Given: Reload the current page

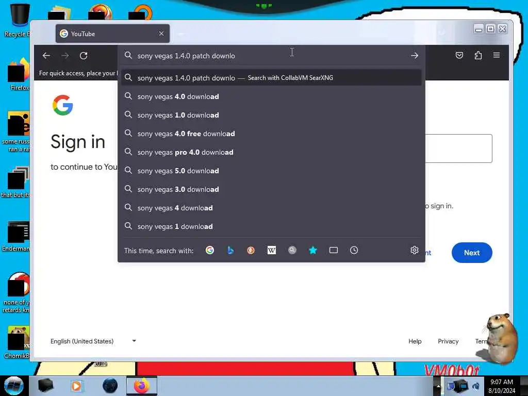Looking at the screenshot, I should (84, 56).
